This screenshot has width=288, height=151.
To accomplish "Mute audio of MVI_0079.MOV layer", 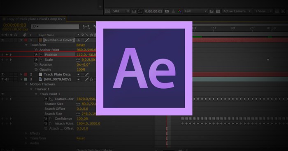I will [x=7, y=79].
